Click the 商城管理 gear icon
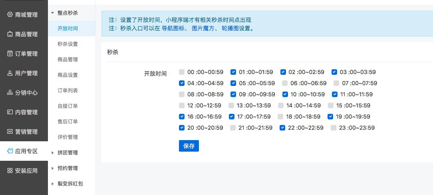Viewport: 433px width, 195px height. tap(10, 15)
